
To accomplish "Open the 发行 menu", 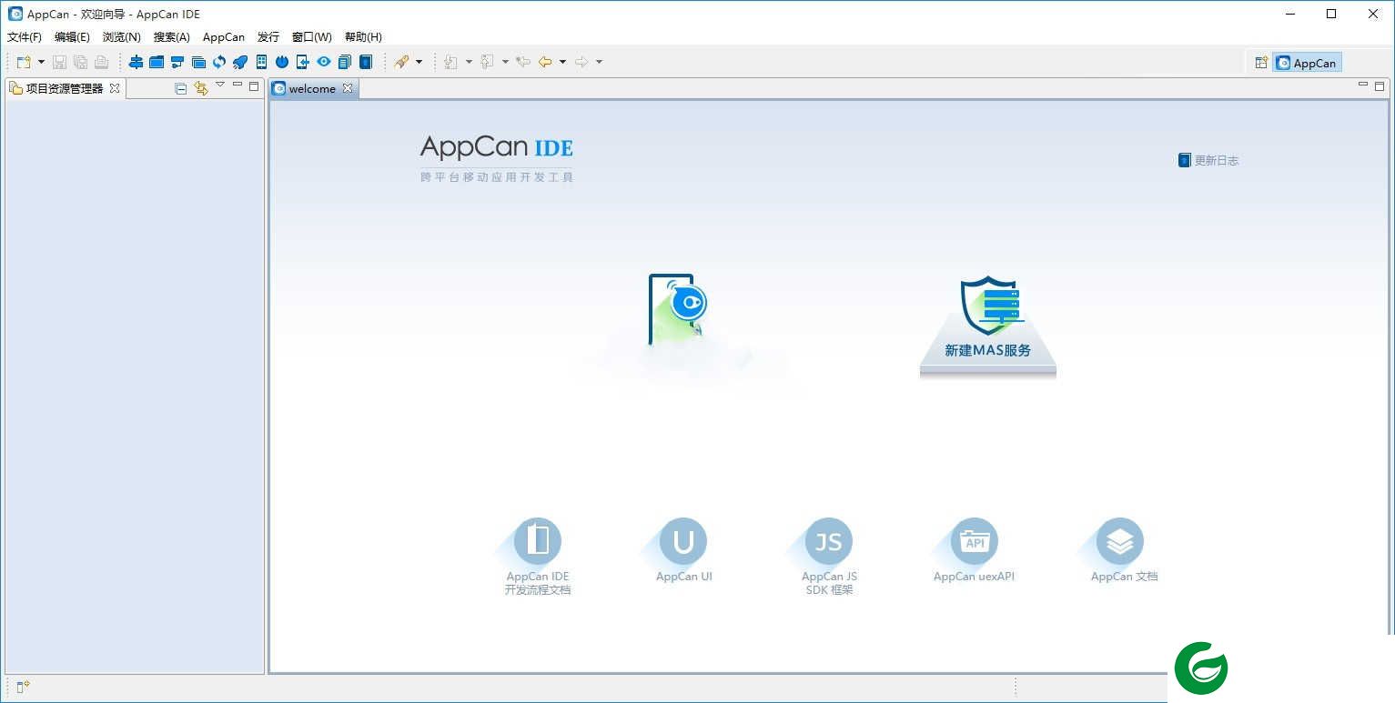I will coord(268,37).
